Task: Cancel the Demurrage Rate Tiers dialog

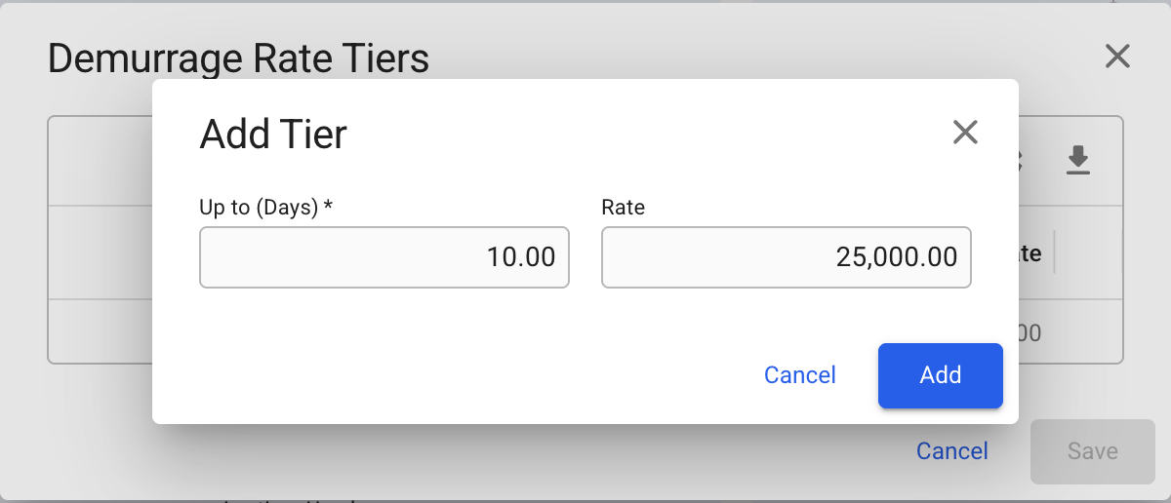Action: tap(951, 451)
